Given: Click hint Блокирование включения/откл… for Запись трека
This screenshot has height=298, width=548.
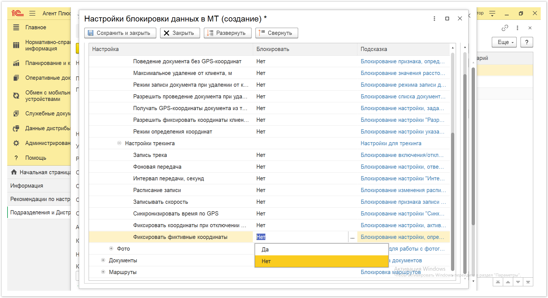Looking at the screenshot, I should [x=402, y=155].
